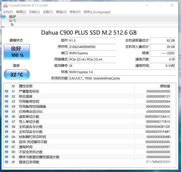
Task: Click status dot for attribute 04 可用备用空间阈值
Action: click(7, 106)
